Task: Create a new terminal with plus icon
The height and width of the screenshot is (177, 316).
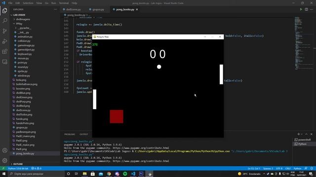Action: click(x=298, y=134)
